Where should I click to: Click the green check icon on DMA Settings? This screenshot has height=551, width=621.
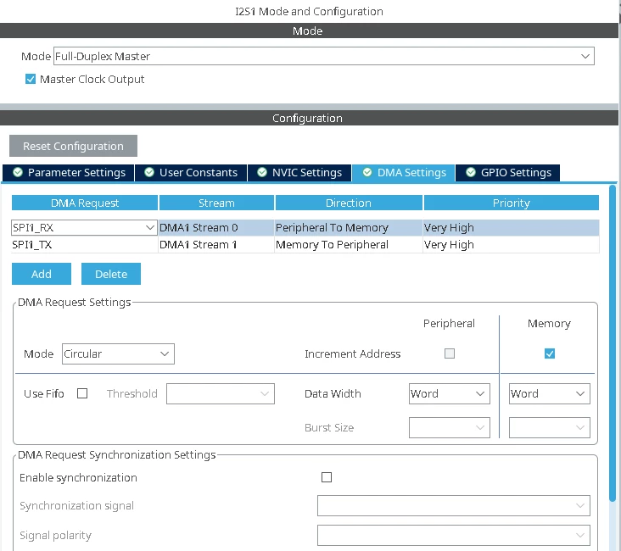point(367,172)
